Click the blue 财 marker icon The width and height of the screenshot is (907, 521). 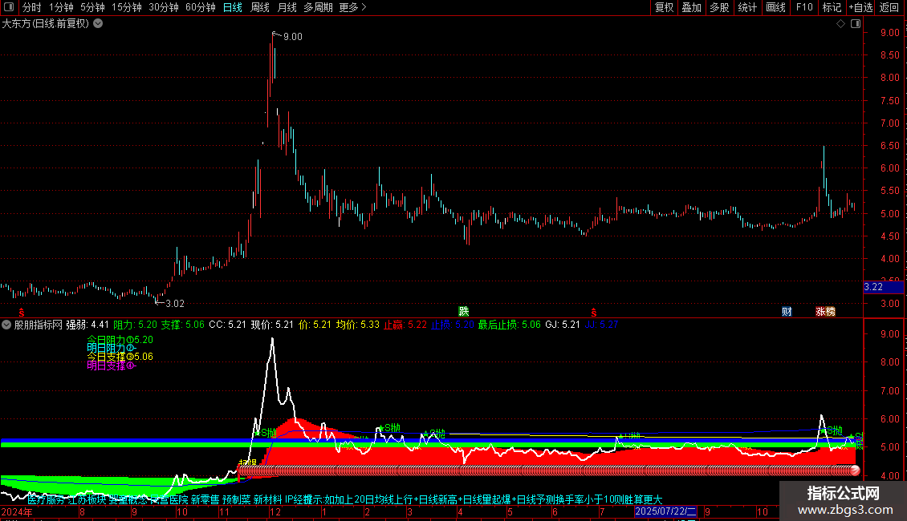click(787, 311)
